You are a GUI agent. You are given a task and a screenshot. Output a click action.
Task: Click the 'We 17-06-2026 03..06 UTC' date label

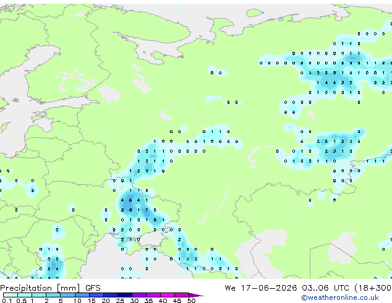288,288
